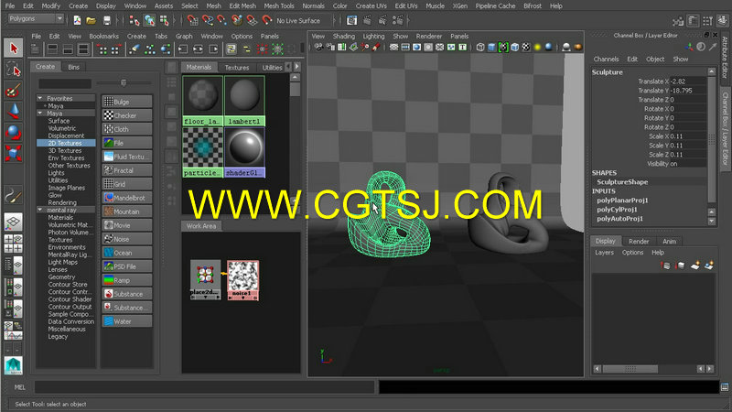Toggle viewport wireframe display
732x412 pixels.
click(480, 48)
